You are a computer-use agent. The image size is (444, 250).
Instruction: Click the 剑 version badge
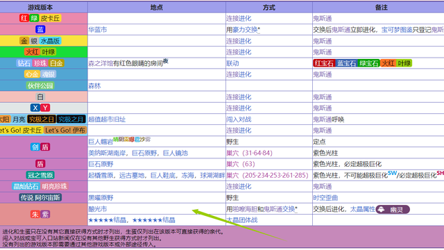pyautogui.click(x=35, y=147)
